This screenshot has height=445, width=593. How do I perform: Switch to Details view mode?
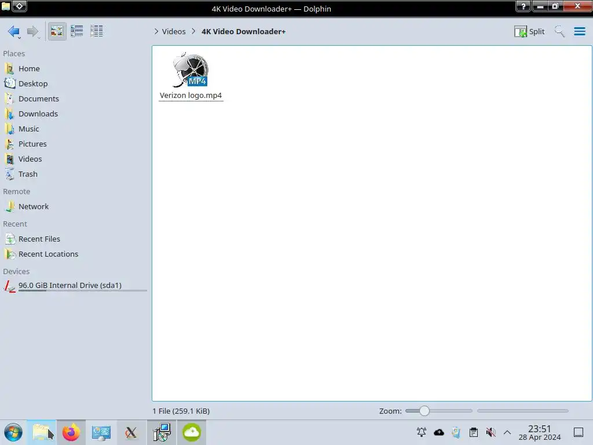pos(97,31)
